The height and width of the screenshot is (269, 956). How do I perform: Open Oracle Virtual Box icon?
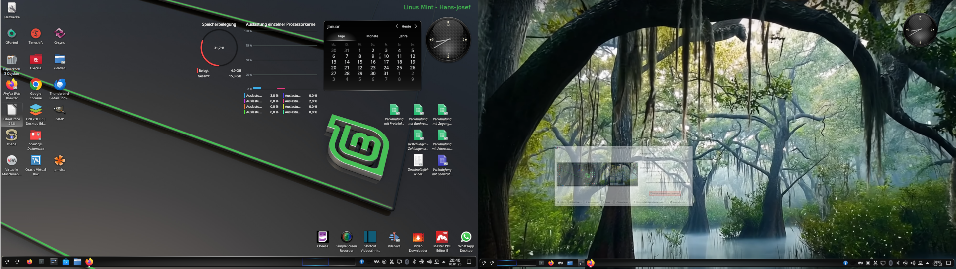tap(36, 161)
